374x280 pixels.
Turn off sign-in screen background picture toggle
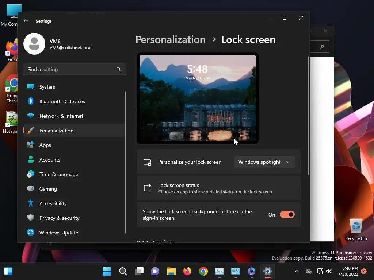[x=287, y=214]
